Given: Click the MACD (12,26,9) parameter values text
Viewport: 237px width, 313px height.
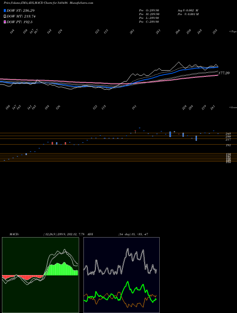Looking at the screenshot, I should click(65, 234).
